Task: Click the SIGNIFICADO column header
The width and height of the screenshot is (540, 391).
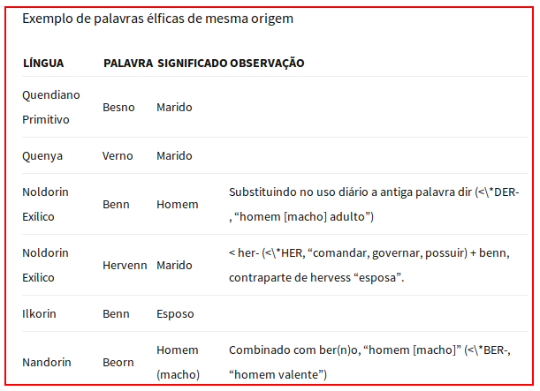Action: (x=192, y=64)
